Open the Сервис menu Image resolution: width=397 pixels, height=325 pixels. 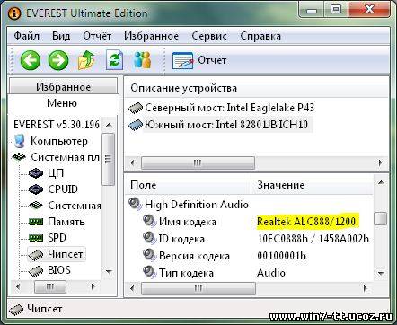209,36
